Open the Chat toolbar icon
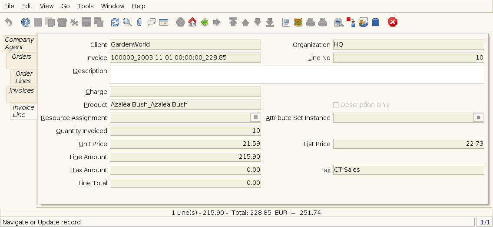The image size is (493, 227). (152, 22)
